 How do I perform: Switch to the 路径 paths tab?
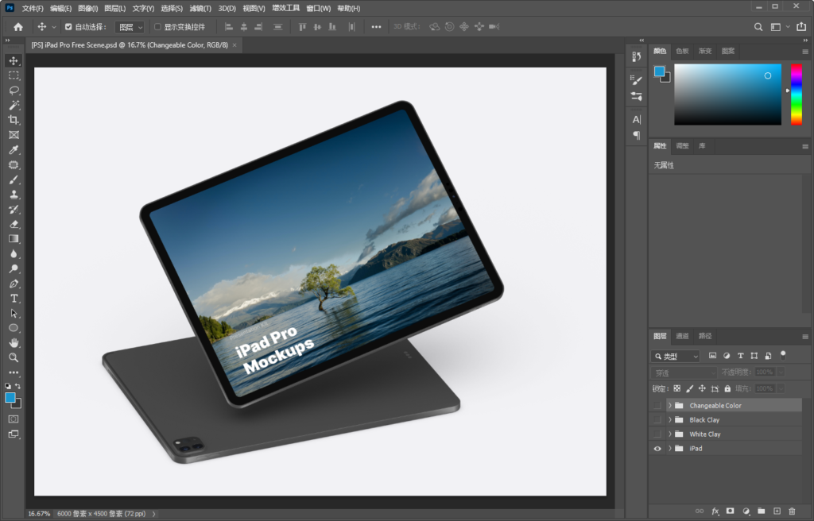point(705,336)
